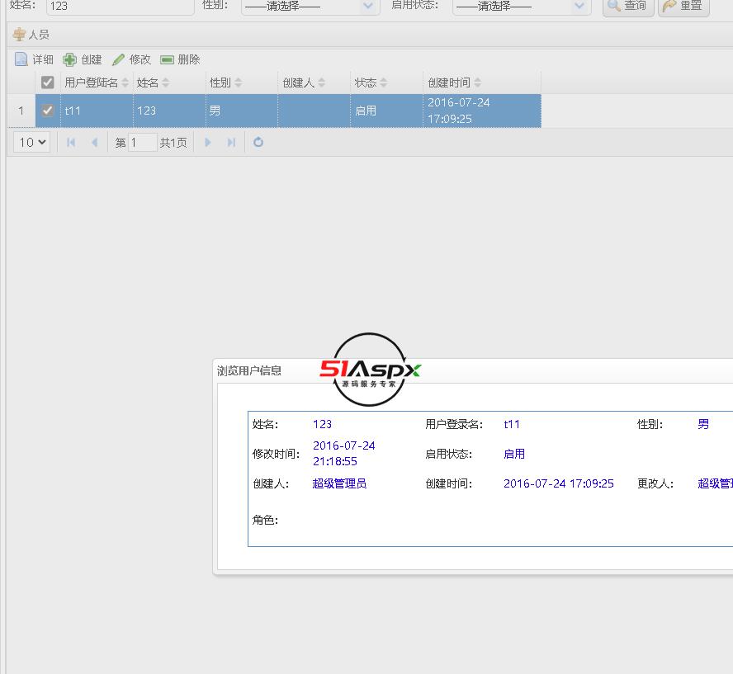Sort by 创建时间 column header
Screen dimensions: 733x674
pos(449,82)
